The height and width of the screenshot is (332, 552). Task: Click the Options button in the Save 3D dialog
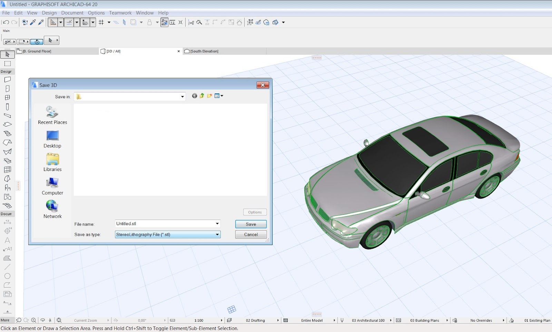click(255, 212)
